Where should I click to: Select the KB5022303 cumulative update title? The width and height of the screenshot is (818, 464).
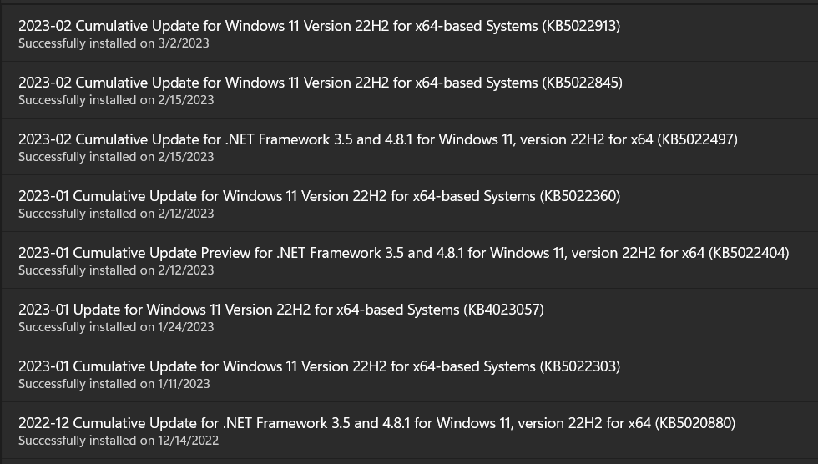tap(319, 366)
